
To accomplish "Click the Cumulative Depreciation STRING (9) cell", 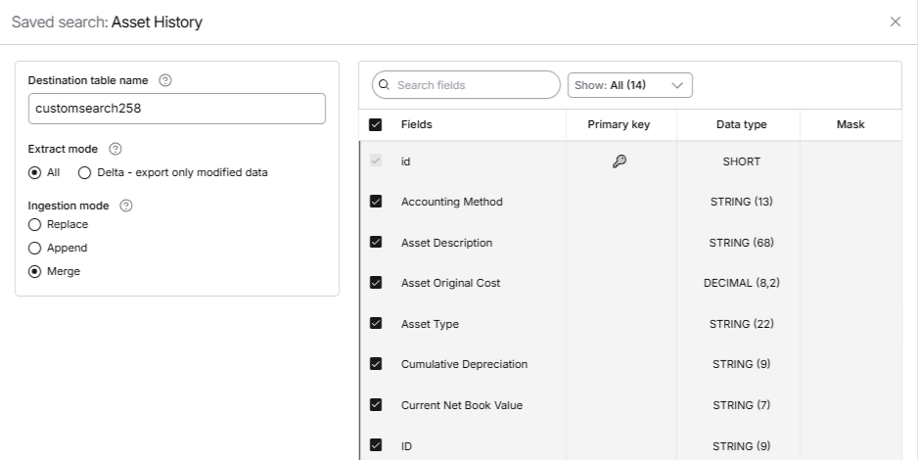I will pos(741,364).
